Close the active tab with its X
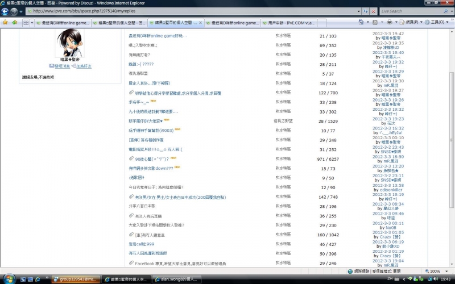The width and height of the screenshot is (455, 284). click(200, 23)
